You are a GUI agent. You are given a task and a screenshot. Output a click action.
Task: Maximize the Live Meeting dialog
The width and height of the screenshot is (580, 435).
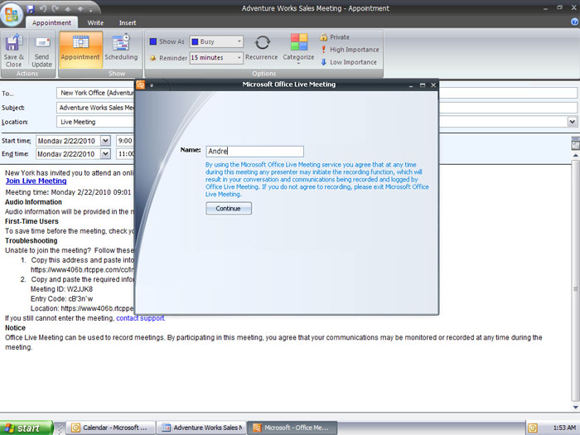423,85
